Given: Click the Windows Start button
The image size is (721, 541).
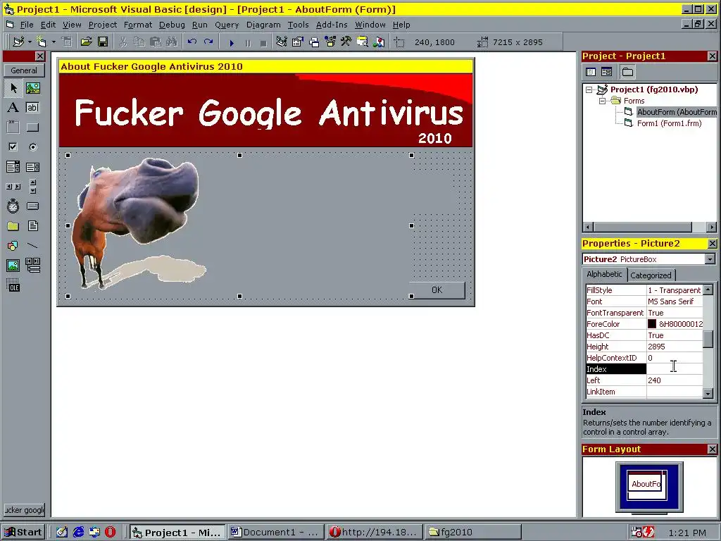Looking at the screenshot, I should [23, 533].
